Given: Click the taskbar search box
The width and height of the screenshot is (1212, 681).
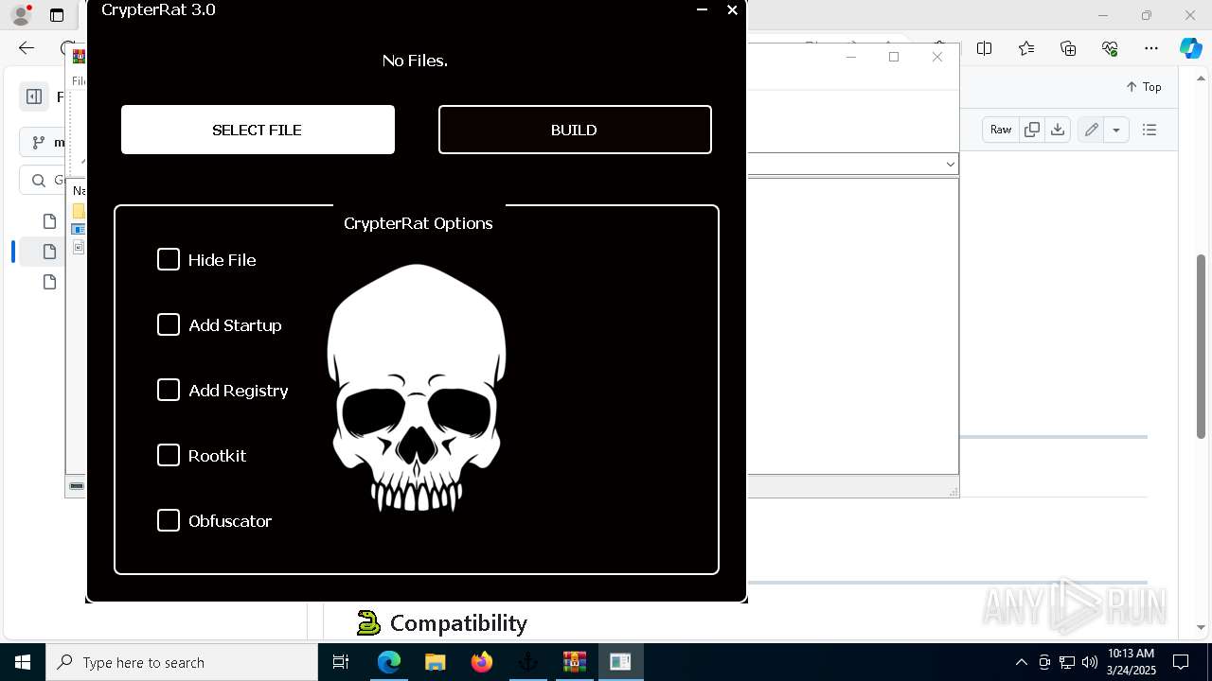Looking at the screenshot, I should tap(182, 662).
